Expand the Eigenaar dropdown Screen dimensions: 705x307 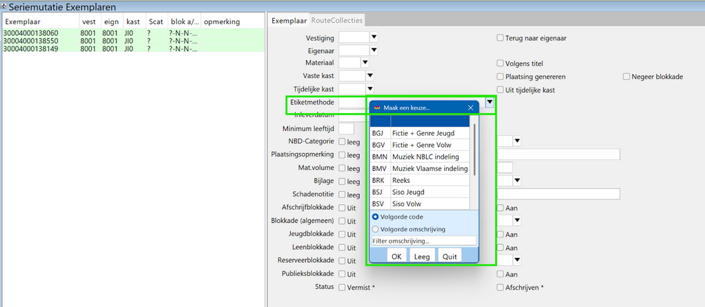(374, 50)
